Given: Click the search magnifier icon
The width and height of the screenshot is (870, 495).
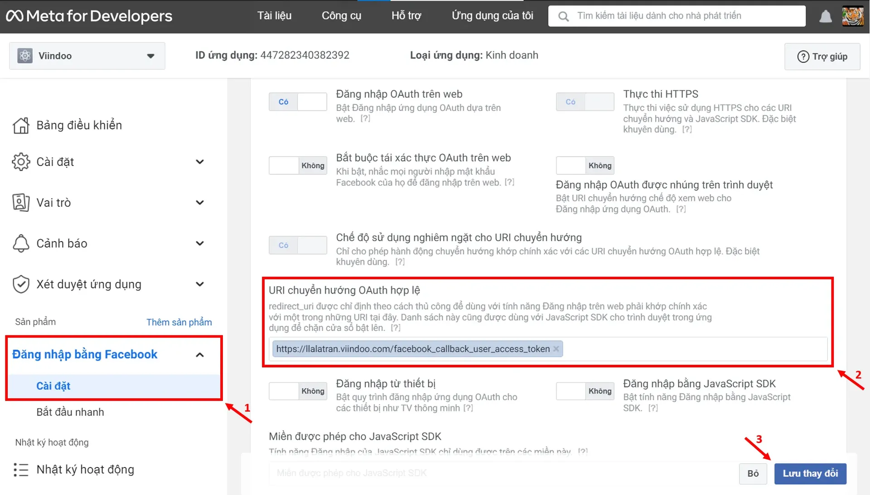Looking at the screenshot, I should point(563,16).
